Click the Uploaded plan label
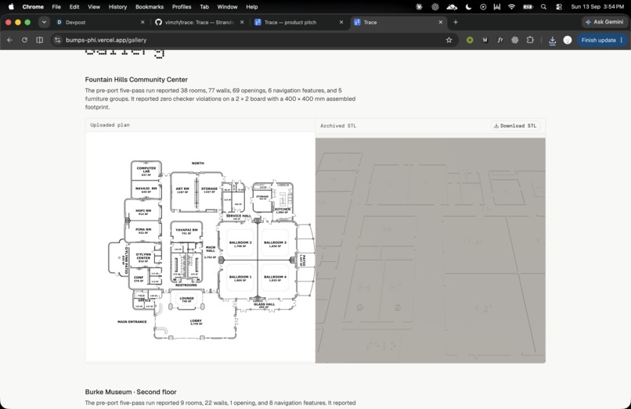 point(110,125)
